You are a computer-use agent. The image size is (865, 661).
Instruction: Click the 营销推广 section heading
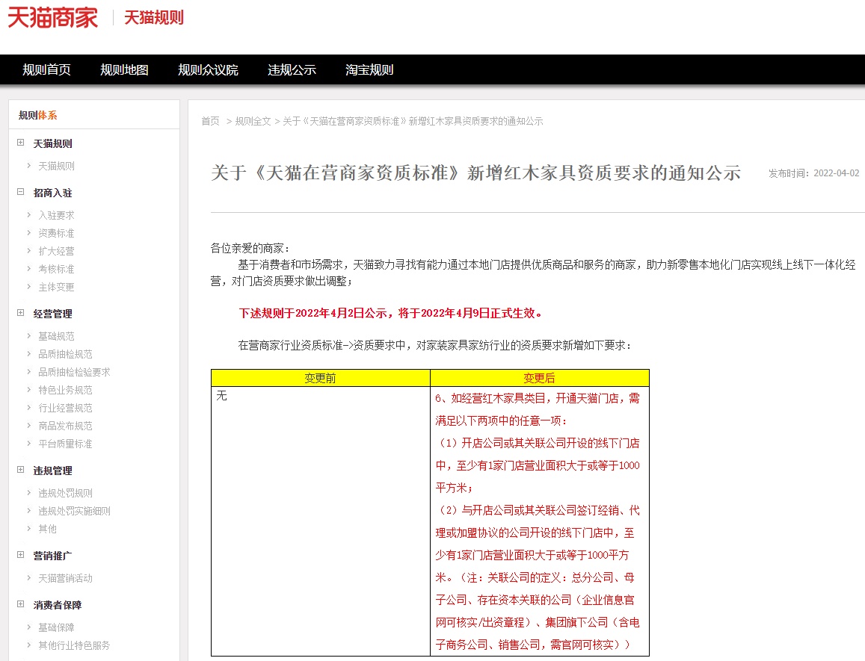click(x=52, y=556)
